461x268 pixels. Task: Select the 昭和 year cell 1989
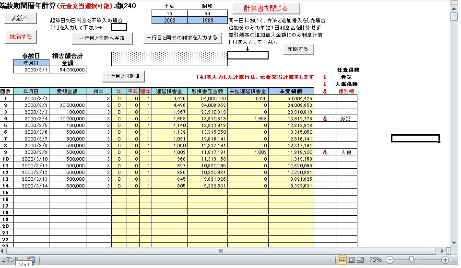pos(207,20)
